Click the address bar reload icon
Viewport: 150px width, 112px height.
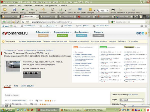pos(13,22)
